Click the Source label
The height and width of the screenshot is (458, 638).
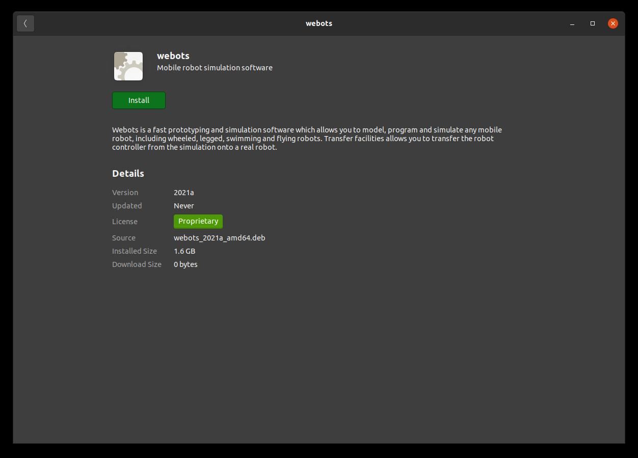point(124,238)
